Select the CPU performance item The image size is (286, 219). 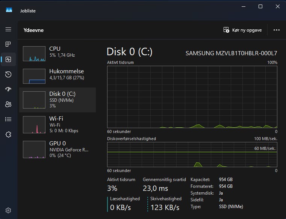(58, 54)
